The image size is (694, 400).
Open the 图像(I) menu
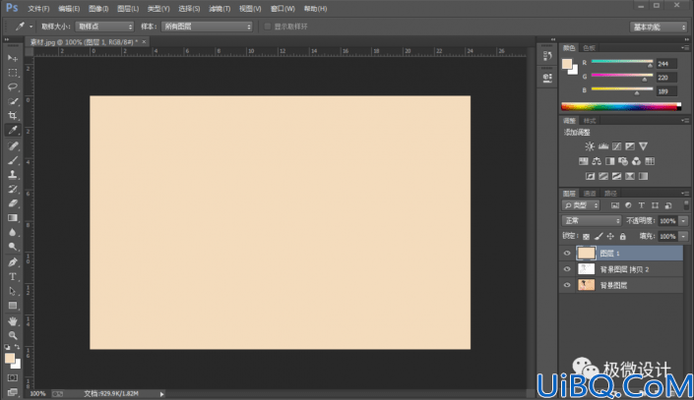tap(98, 9)
